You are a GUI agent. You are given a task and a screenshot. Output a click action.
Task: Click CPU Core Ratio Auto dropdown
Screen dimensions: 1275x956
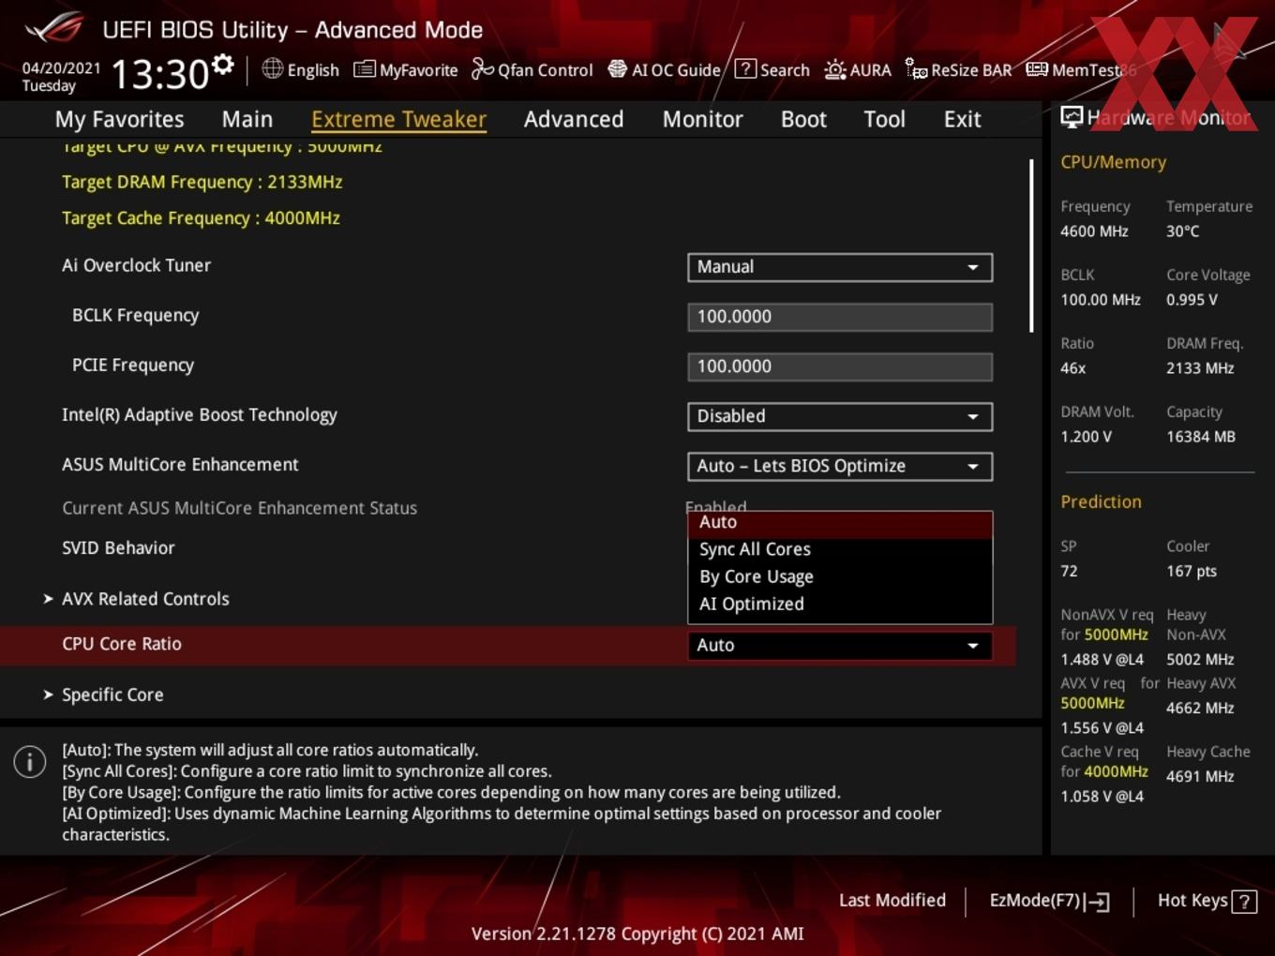click(839, 645)
